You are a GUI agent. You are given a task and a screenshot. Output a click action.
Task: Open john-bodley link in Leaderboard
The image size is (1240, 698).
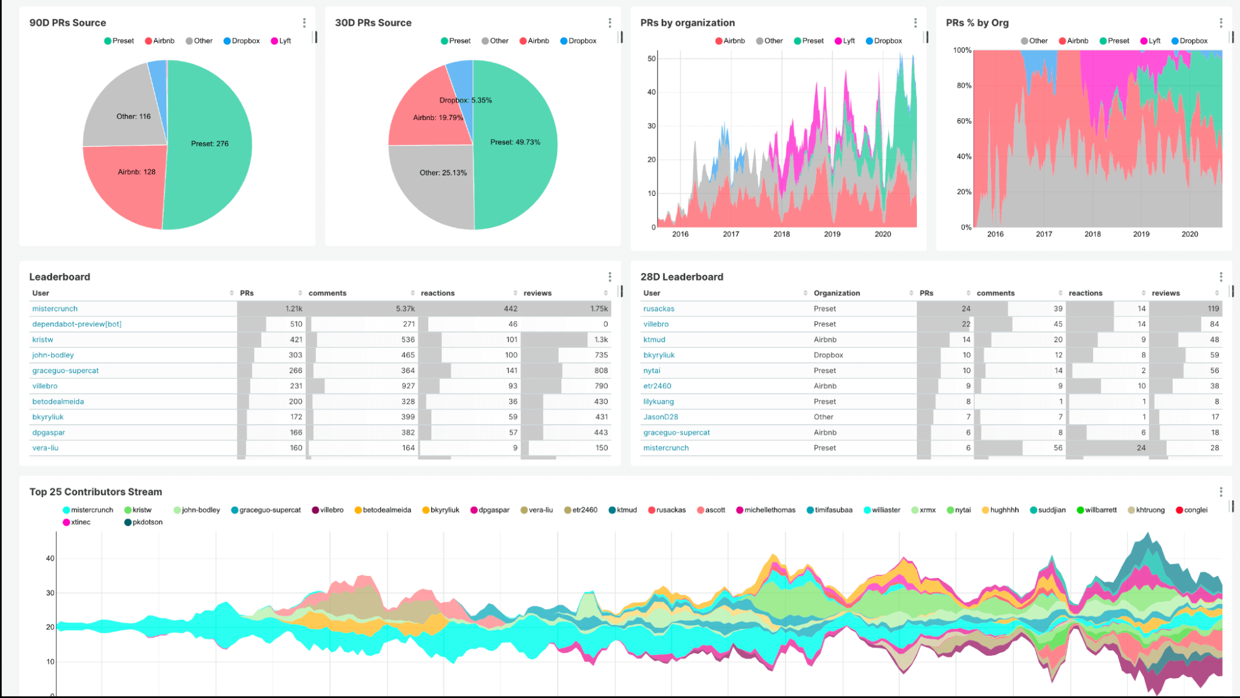[53, 355]
